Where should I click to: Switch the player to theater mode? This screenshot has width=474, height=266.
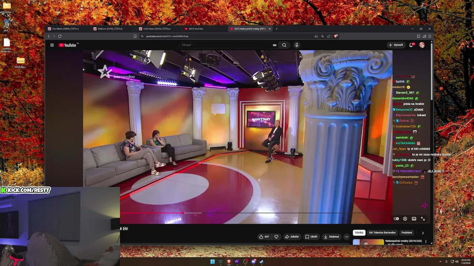click(414, 219)
